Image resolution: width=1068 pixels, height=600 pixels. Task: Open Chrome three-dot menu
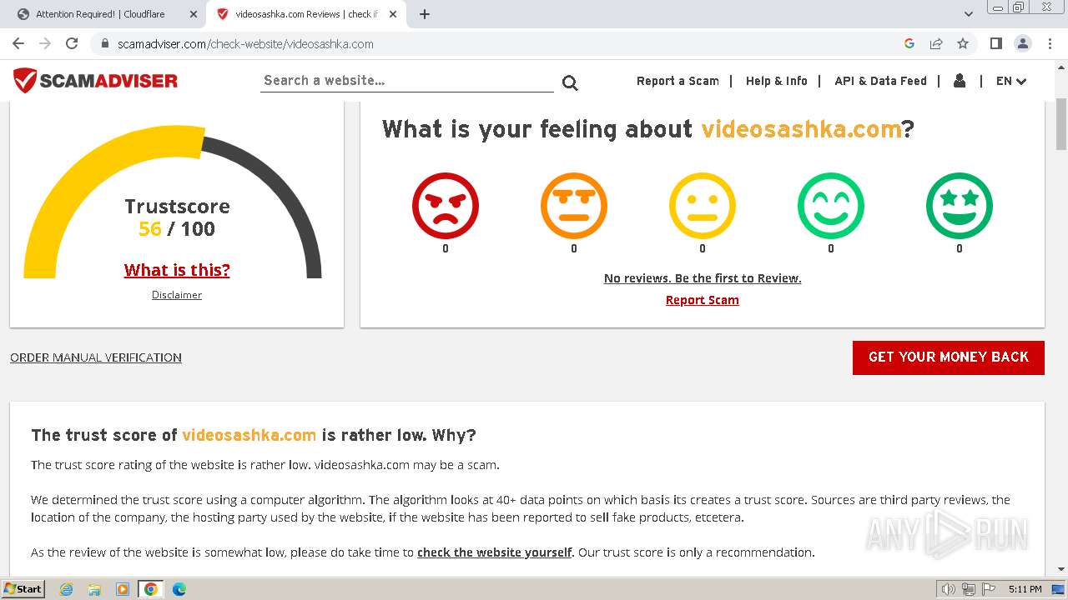tap(1049, 43)
